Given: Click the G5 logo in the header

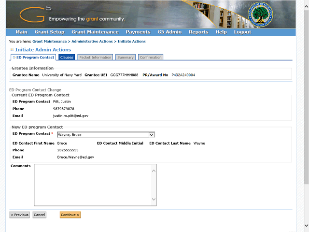Looking at the screenshot, I should click(x=33, y=14).
